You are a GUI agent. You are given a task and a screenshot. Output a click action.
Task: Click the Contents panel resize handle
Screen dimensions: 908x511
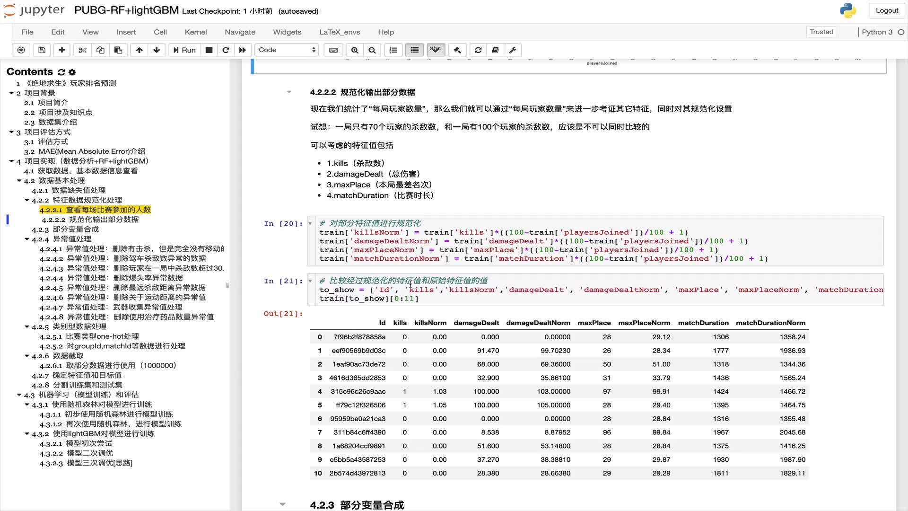227,285
